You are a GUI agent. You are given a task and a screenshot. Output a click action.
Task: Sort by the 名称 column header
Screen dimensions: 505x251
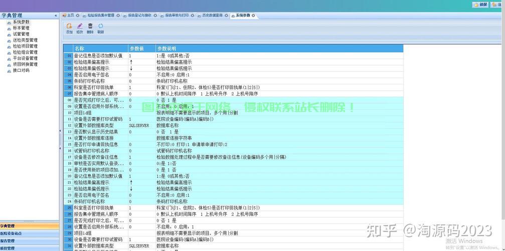pyautogui.click(x=100, y=48)
